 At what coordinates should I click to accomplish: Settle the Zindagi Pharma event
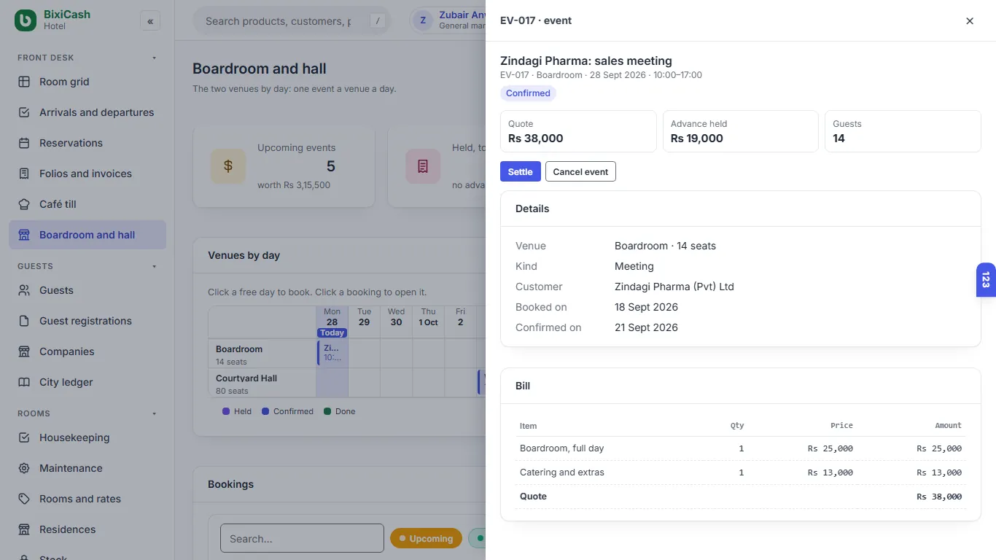point(521,171)
